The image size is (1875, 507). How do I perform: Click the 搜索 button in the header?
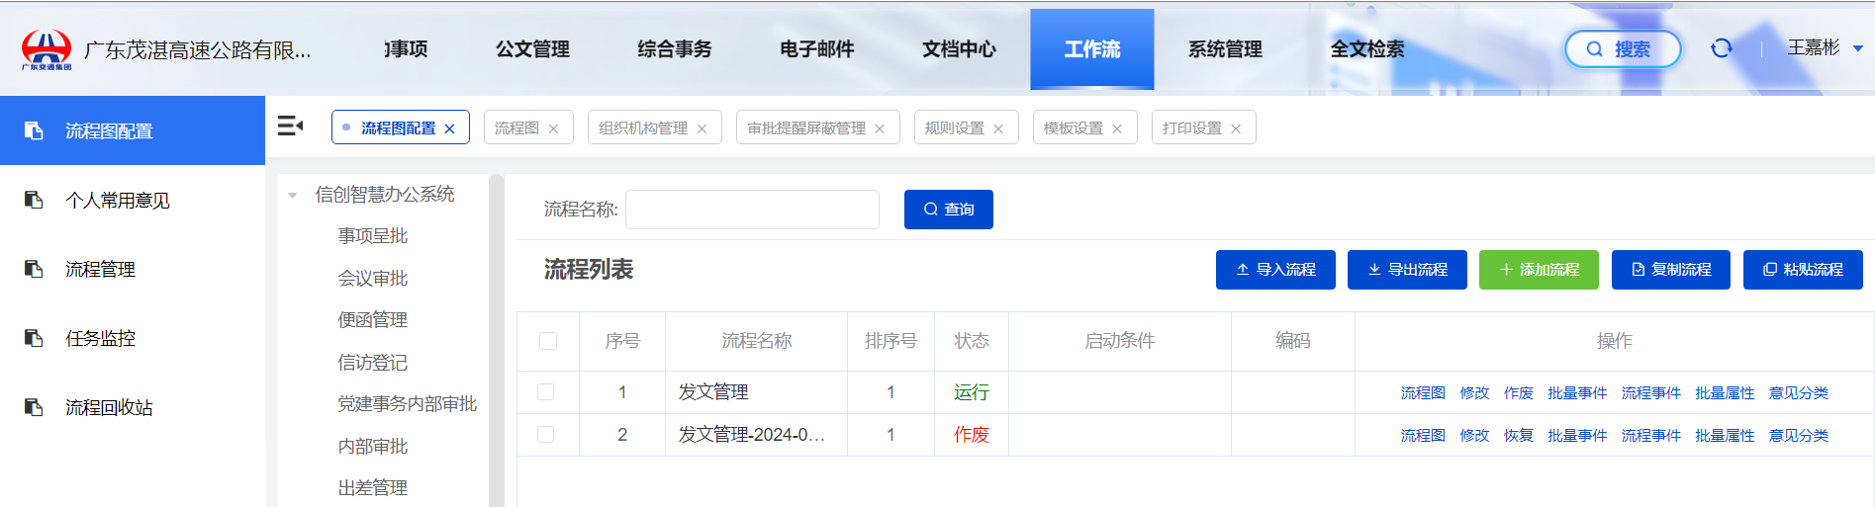coord(1623,48)
